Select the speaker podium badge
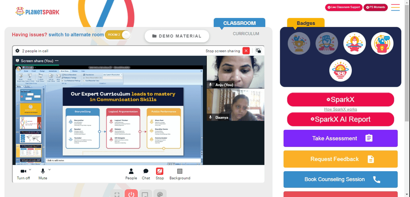This screenshot has width=410, height=197. [x=382, y=43]
